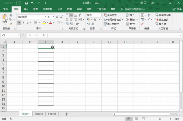Image resolution: width=183 pixels, height=121 pixels.
Task: Click the select-all corner triangle
Action: tap(4, 42)
